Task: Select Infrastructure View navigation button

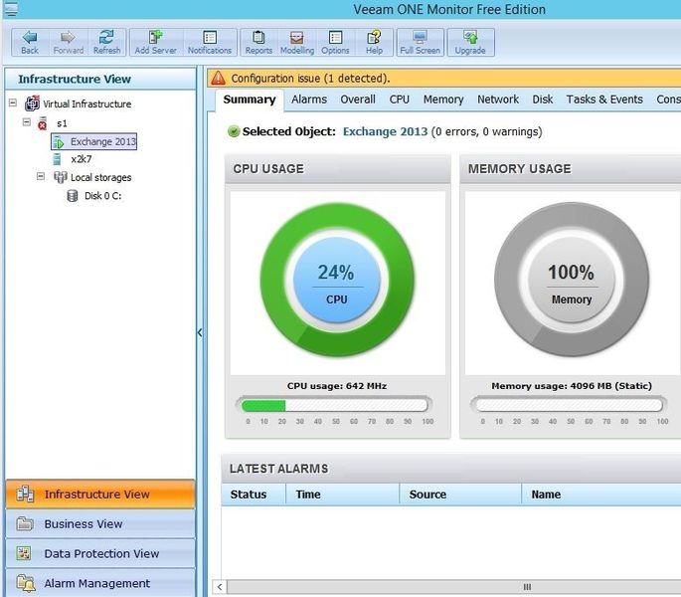Action: [100, 495]
